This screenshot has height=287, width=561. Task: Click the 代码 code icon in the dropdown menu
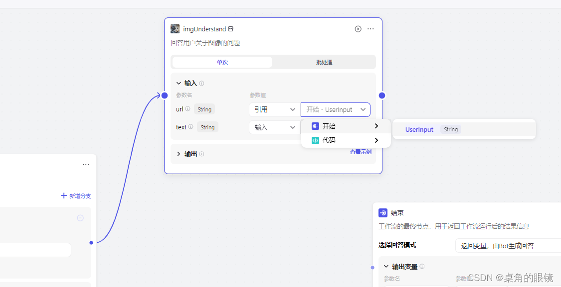(x=315, y=140)
